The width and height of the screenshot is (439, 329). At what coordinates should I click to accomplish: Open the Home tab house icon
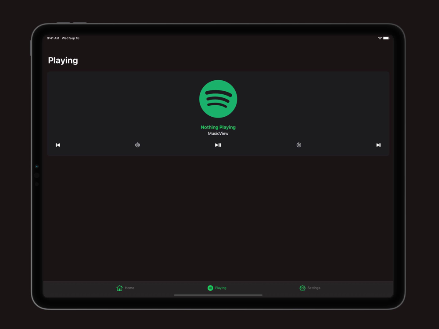119,288
